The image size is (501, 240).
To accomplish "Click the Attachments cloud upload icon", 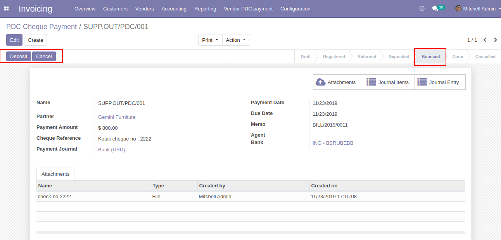I will [x=321, y=82].
